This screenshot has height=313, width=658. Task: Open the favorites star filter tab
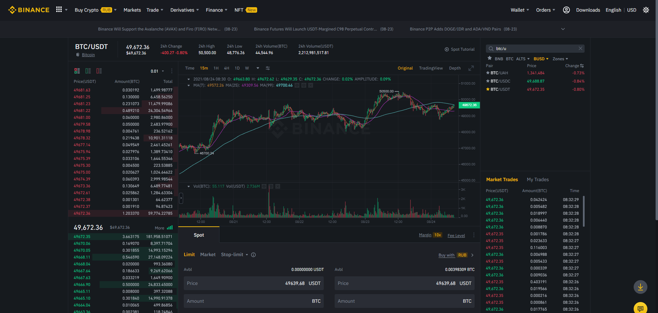pyautogui.click(x=490, y=58)
